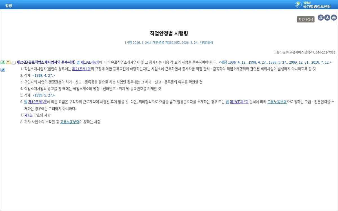Open the 제7조 link in item 7
The image size is (338, 211).
click(x=28, y=115)
